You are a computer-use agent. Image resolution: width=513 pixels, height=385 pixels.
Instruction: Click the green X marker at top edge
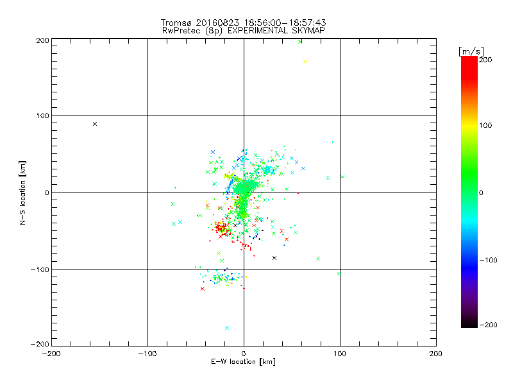(300, 42)
